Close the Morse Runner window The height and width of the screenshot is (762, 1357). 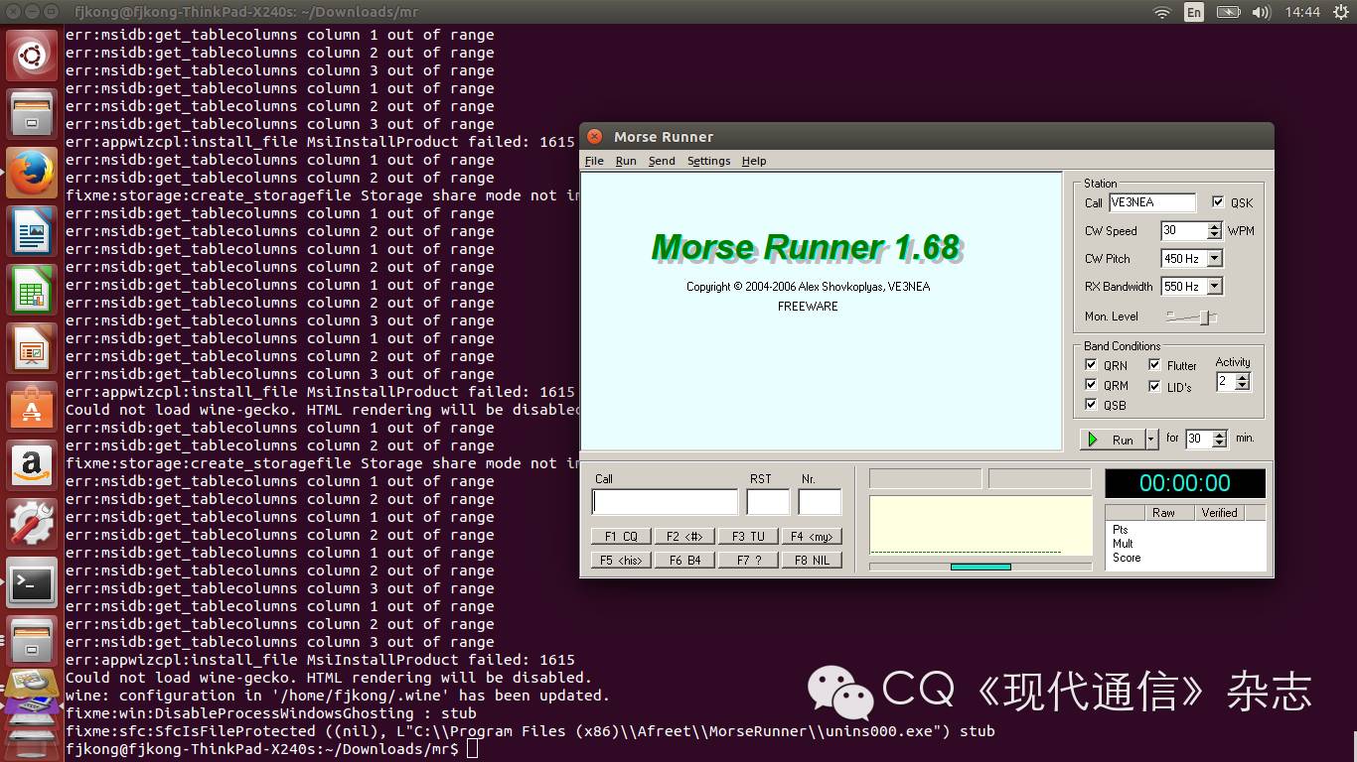594,137
